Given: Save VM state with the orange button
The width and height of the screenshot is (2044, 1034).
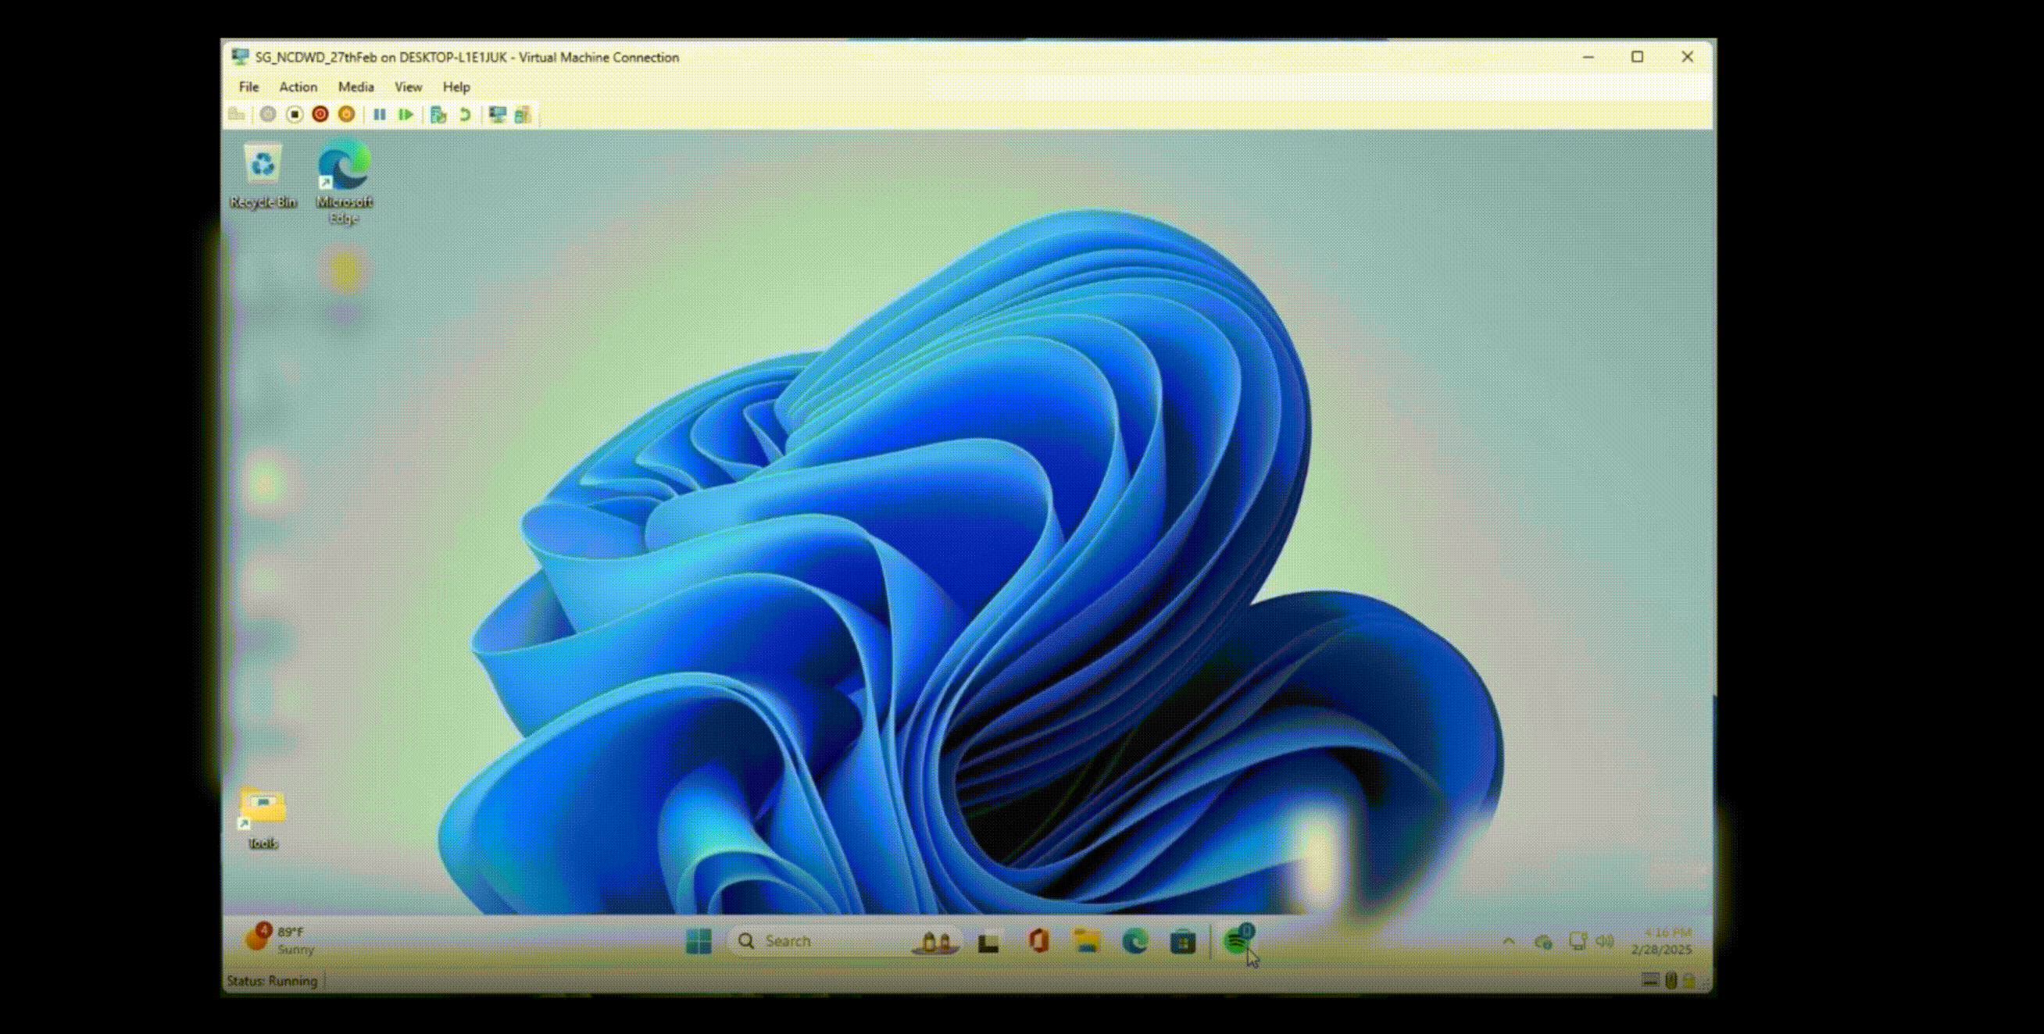Looking at the screenshot, I should [347, 114].
